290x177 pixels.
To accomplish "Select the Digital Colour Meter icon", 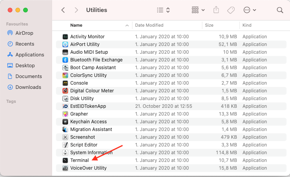I will [65, 91].
